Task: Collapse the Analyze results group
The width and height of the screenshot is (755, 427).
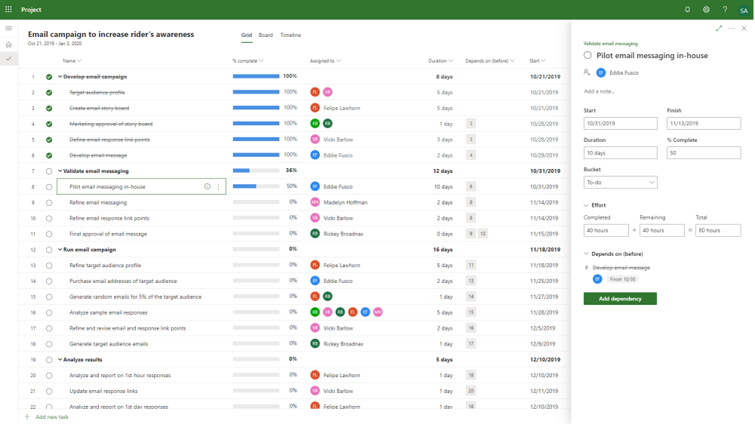Action: coord(60,360)
